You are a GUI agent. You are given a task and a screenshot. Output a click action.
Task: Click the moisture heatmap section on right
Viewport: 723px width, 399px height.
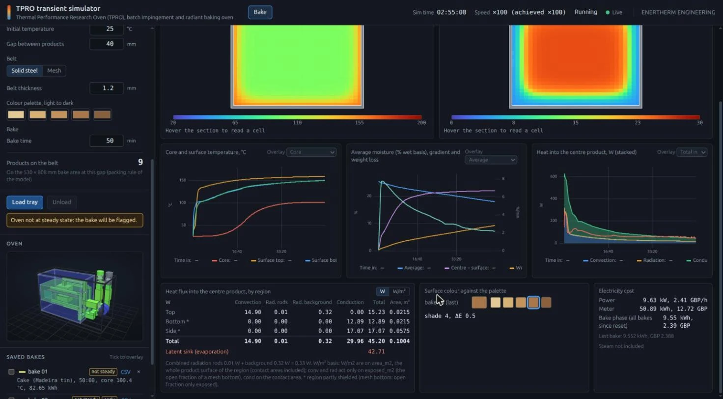[576, 66]
